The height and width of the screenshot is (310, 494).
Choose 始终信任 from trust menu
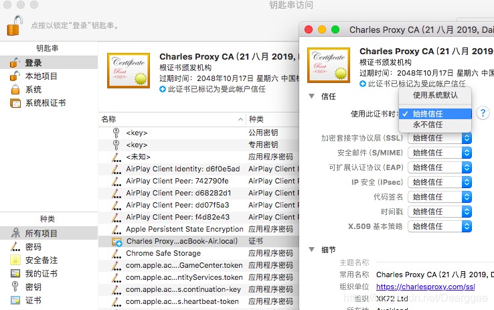[435, 114]
